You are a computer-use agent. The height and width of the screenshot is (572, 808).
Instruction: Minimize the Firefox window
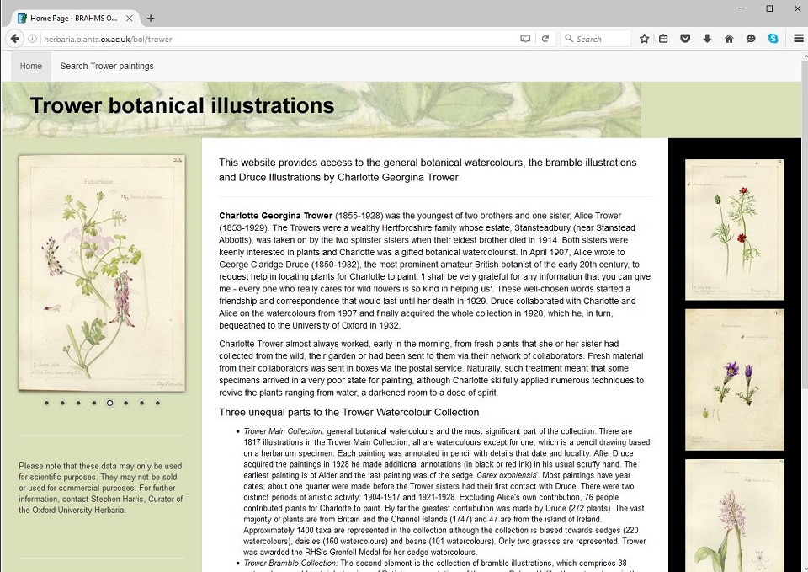pyautogui.click(x=742, y=8)
